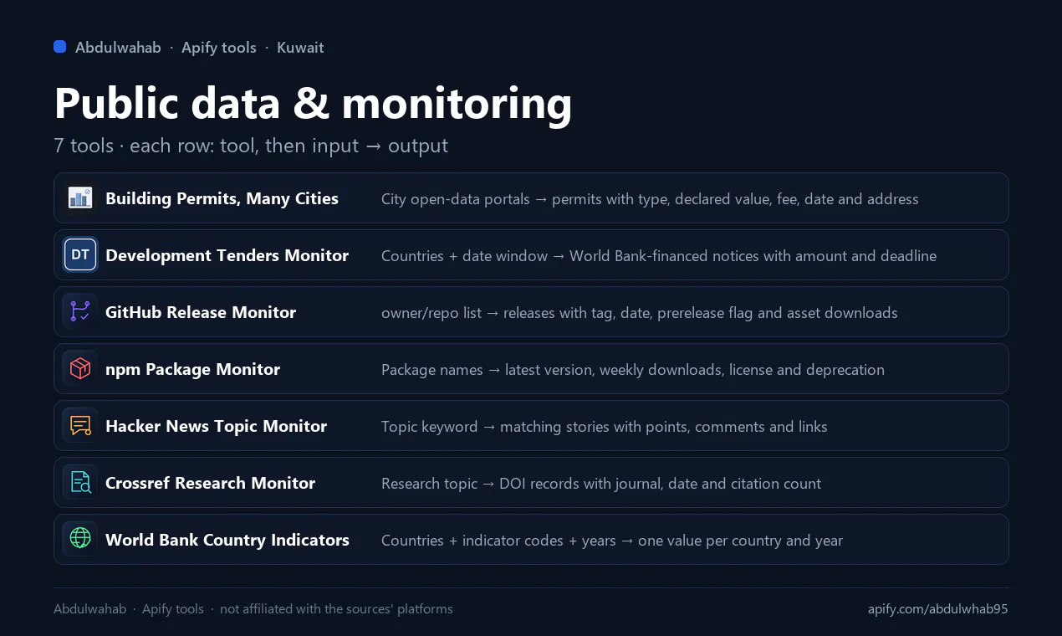This screenshot has width=1062, height=636.
Task: Click 'Abdulwahab' in the footer
Action: 89,609
